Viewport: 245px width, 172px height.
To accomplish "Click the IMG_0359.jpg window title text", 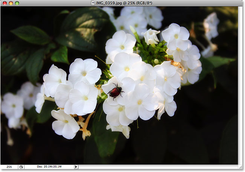I will click(x=124, y=3).
